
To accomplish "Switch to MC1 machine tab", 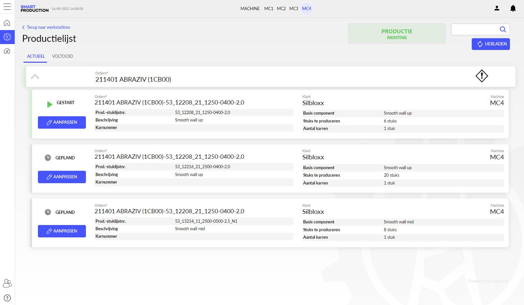I will tap(269, 8).
